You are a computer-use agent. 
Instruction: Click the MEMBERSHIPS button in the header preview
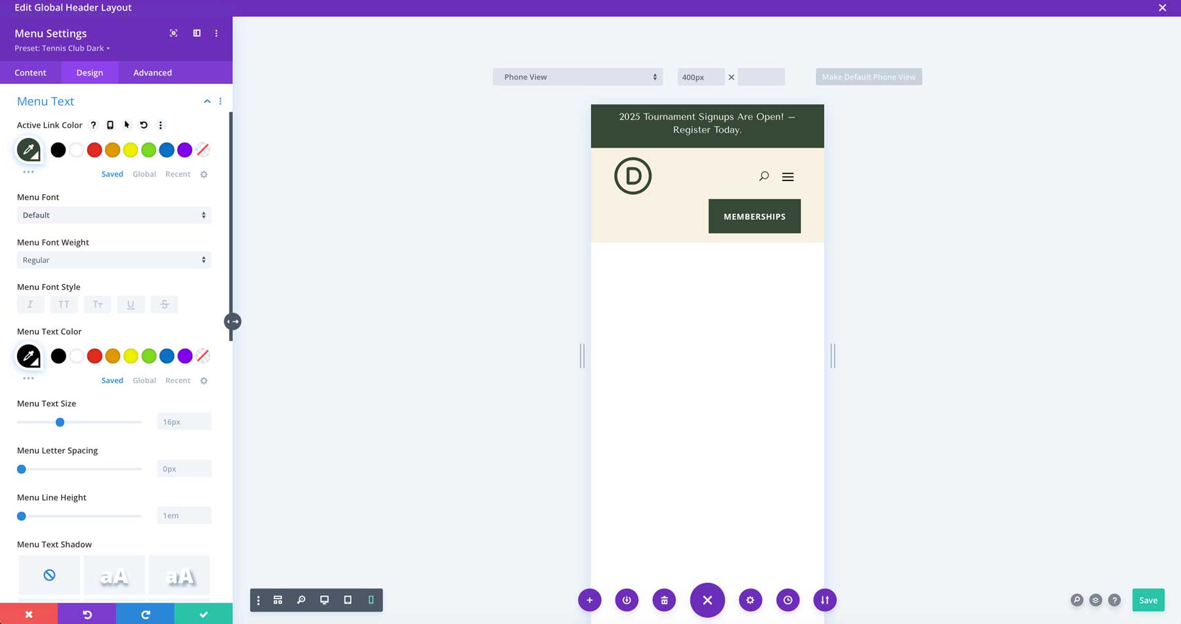tap(754, 216)
